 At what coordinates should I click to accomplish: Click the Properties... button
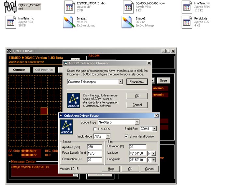137,82
